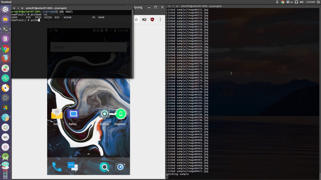Expand the app drawer with up chevron

click(89, 154)
